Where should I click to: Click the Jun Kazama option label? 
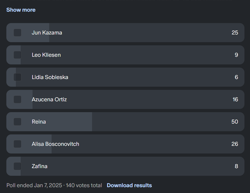47,33
